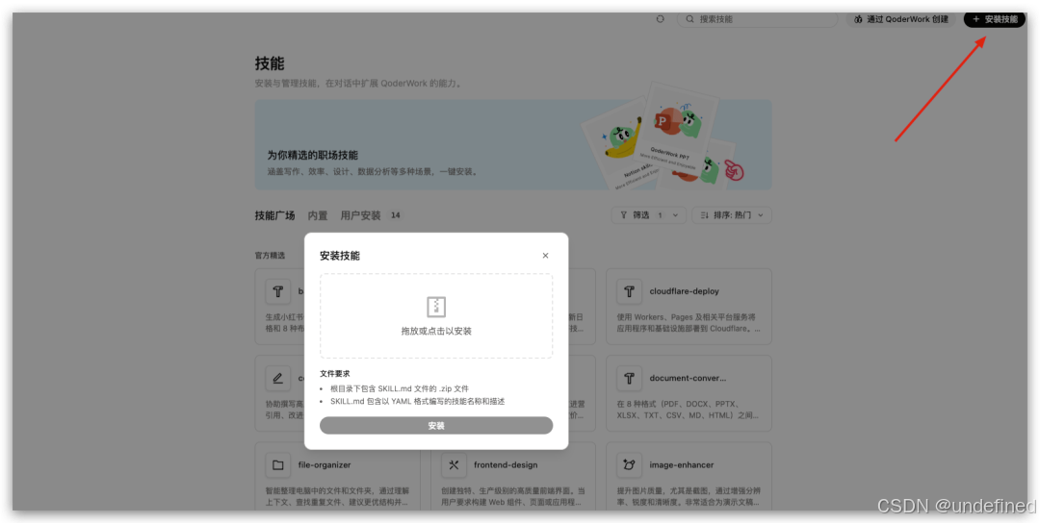1040x523 pixels.
Task: Click the refresh icon beside the search box
Action: pos(660,19)
